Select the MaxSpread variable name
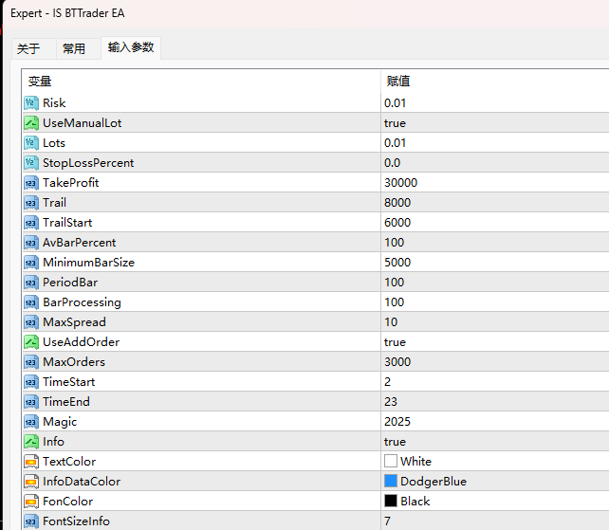This screenshot has height=530, width=609. 74,322
